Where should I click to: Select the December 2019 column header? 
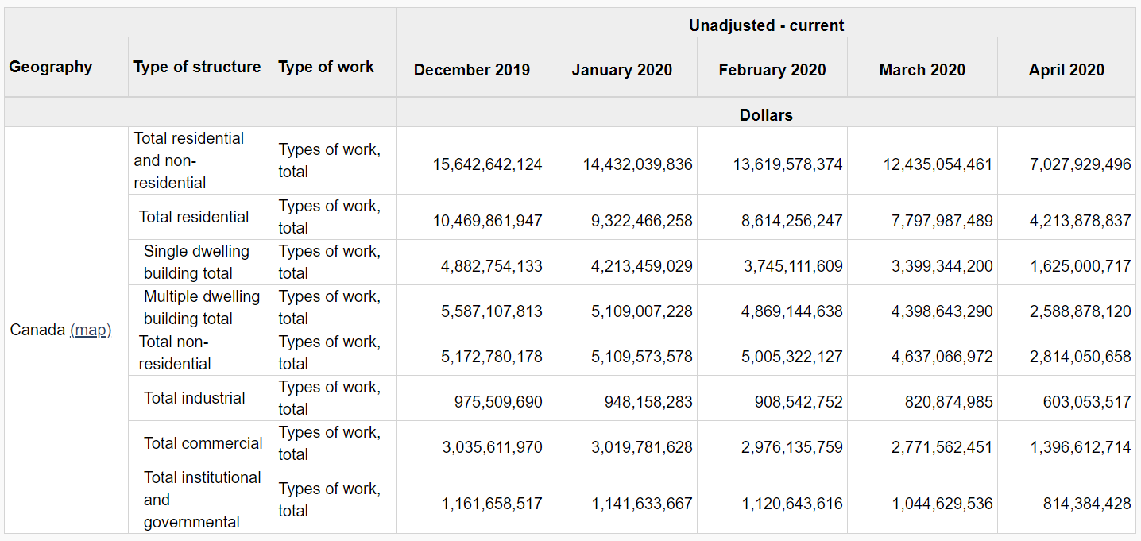472,70
